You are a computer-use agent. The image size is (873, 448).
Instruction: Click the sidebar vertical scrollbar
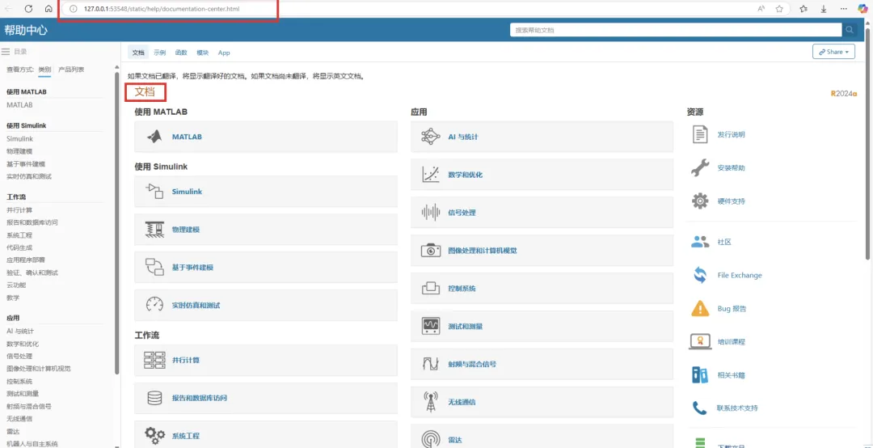click(116, 223)
